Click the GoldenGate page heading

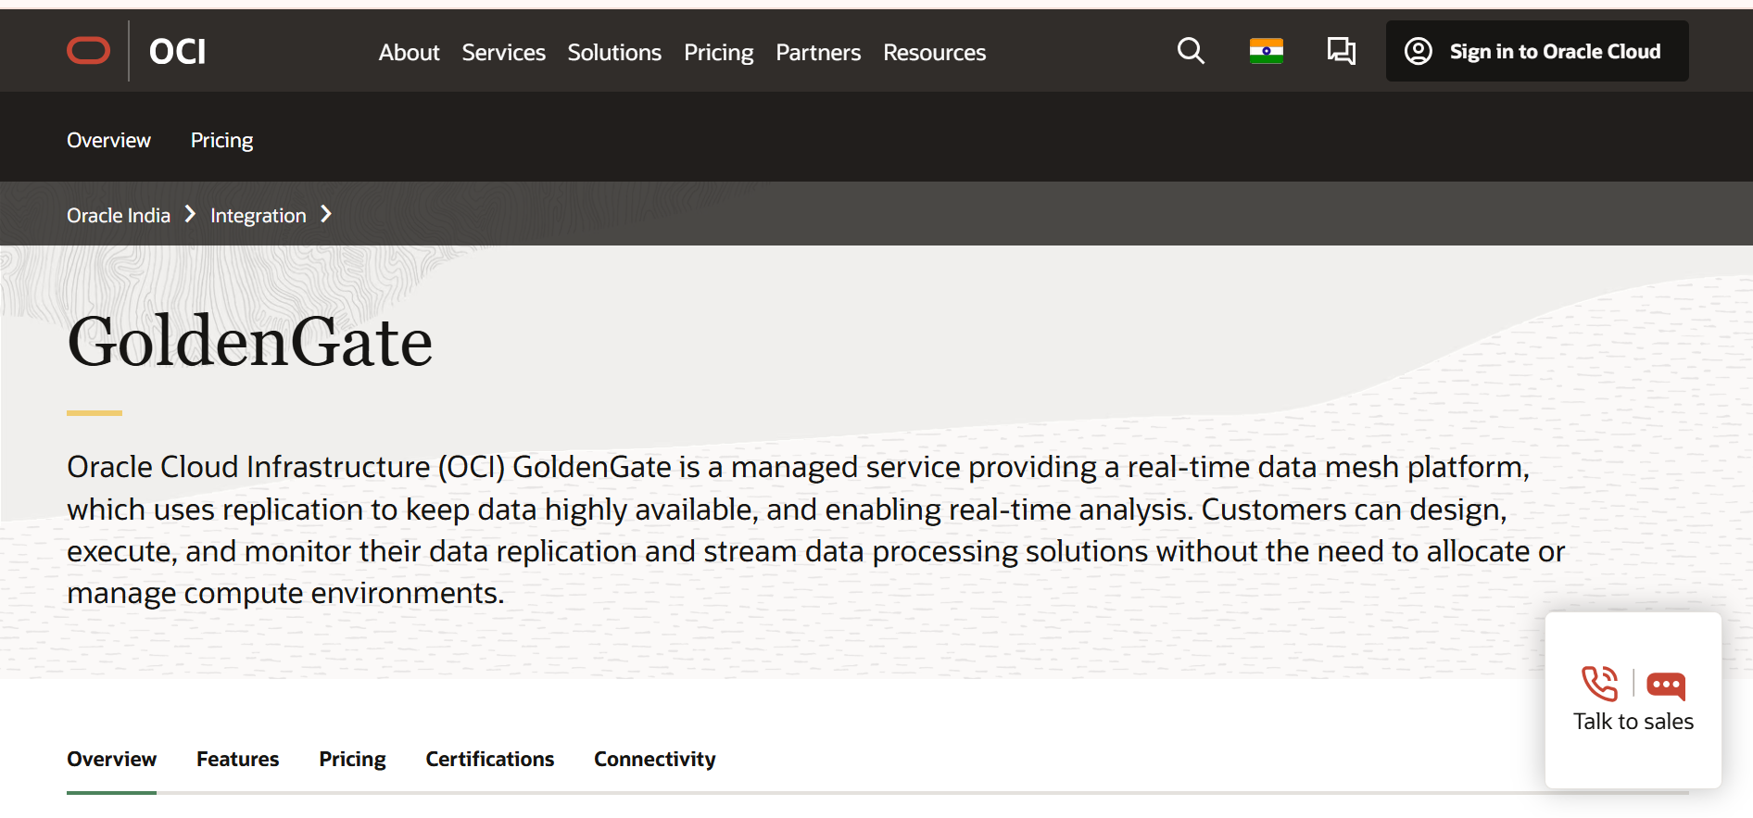(x=249, y=341)
